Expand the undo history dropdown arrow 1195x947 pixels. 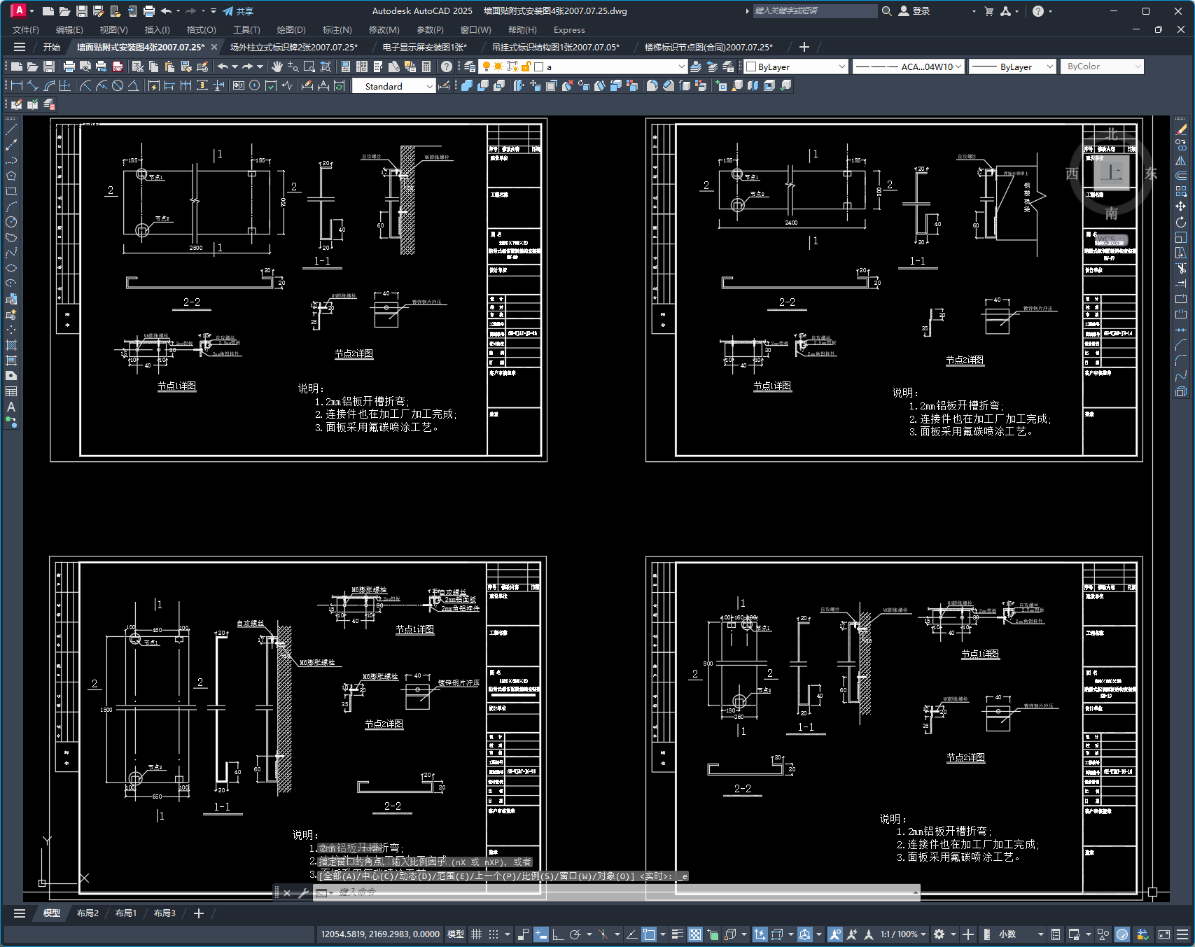[235, 66]
